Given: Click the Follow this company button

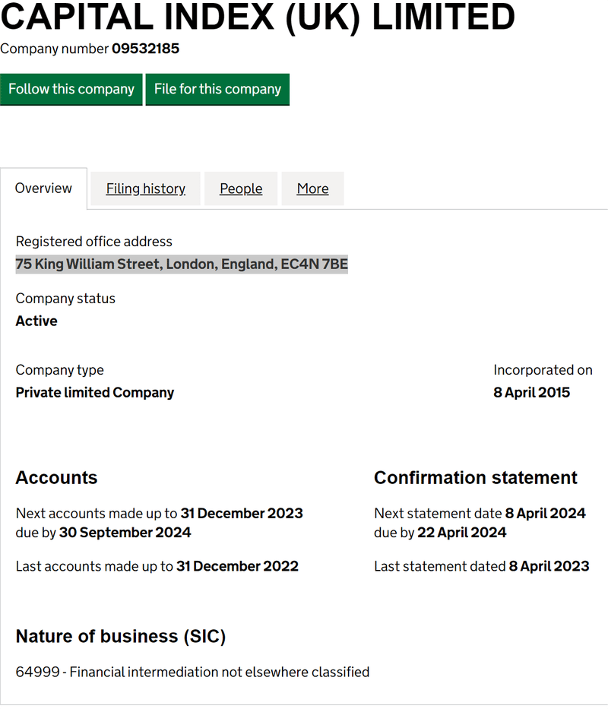Looking at the screenshot, I should 71,89.
